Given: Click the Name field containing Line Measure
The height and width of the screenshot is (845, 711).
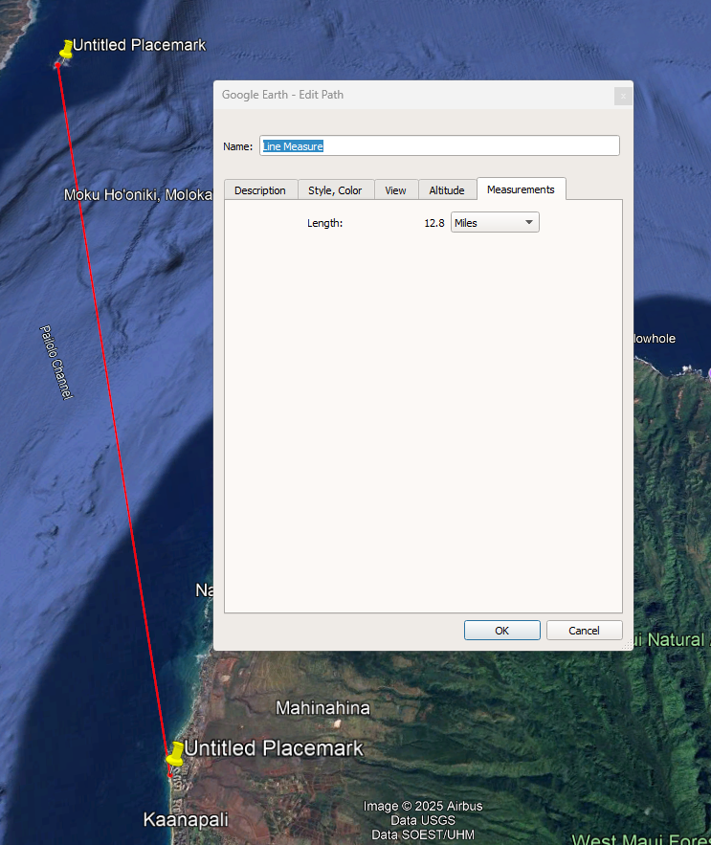Looking at the screenshot, I should (439, 146).
